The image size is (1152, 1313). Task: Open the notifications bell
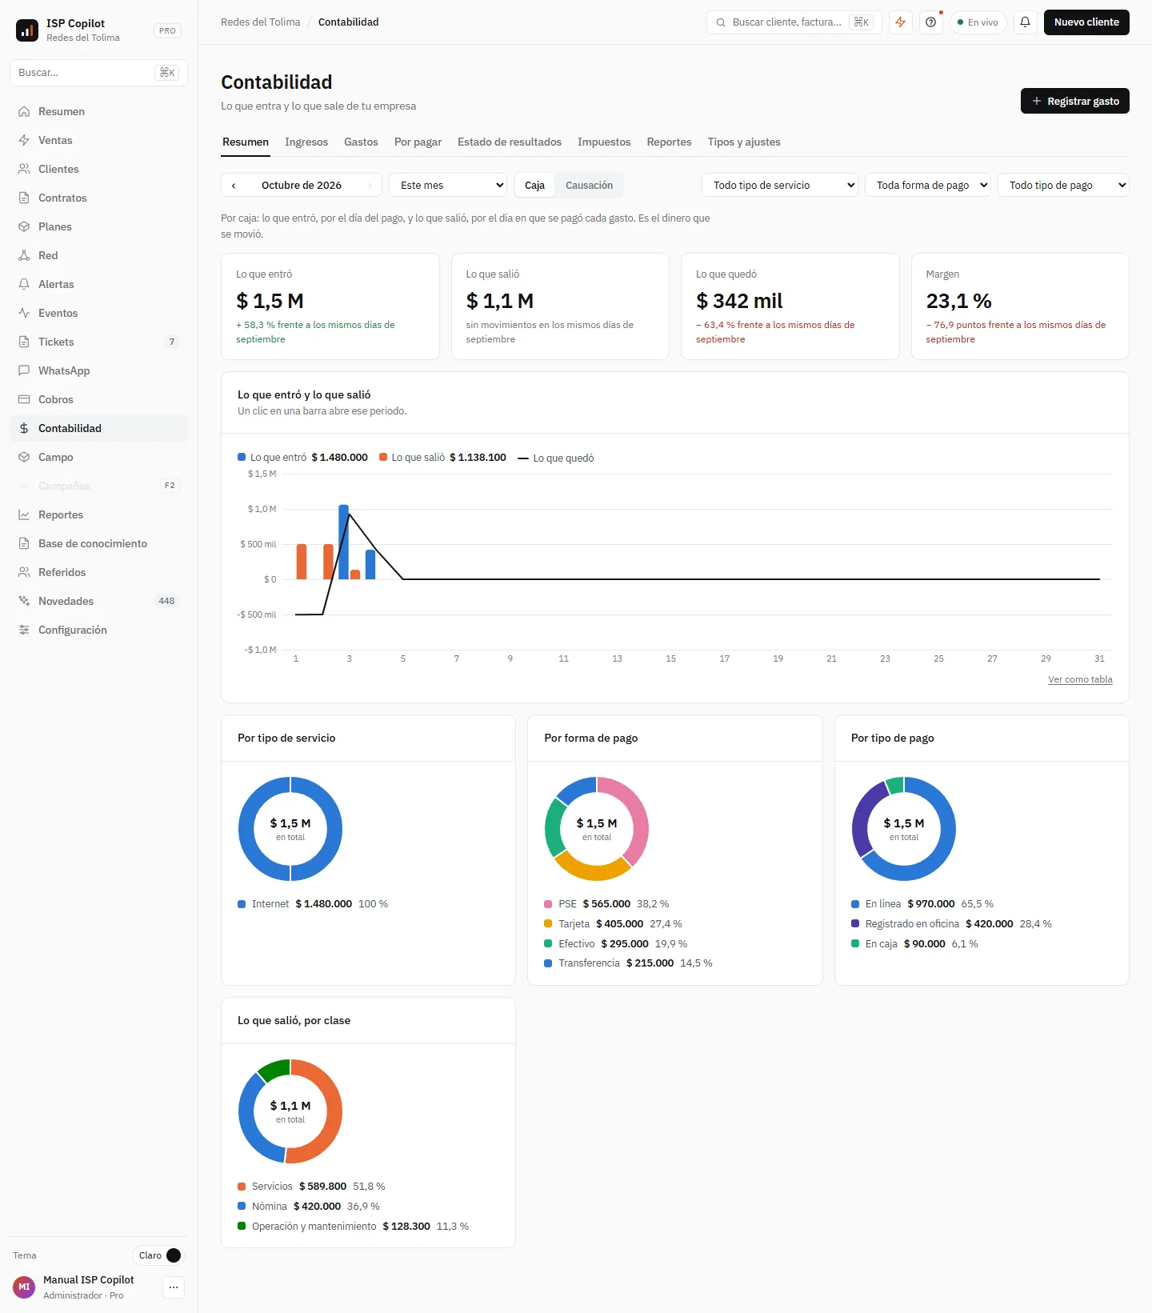pyautogui.click(x=1025, y=22)
